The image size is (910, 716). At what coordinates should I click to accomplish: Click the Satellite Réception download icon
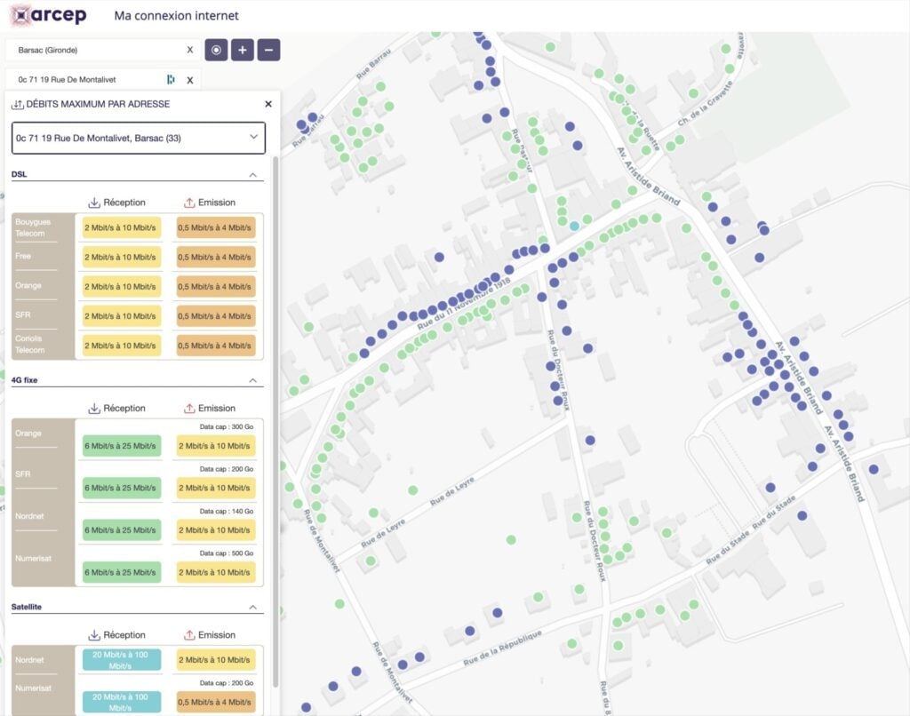(x=94, y=635)
